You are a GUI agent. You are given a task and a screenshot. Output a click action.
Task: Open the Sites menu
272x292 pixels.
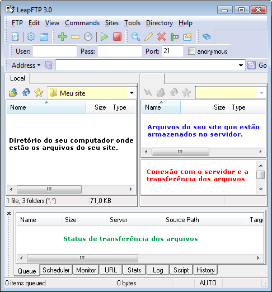(112, 23)
